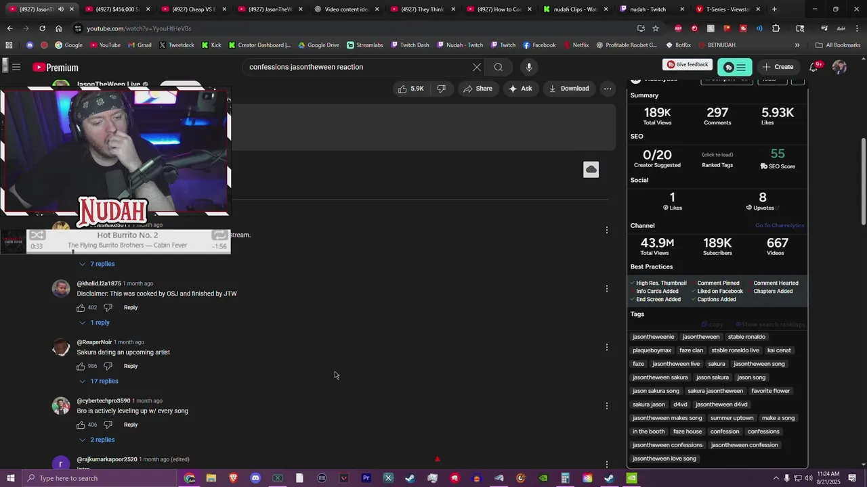Load Ranked Tags in TubeBuddy panel

coord(717,160)
